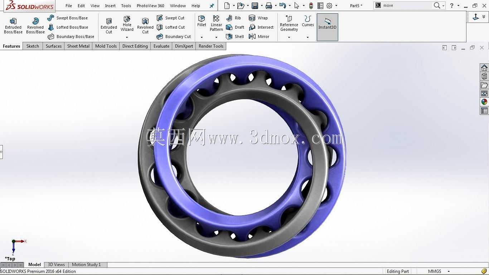This screenshot has width=489, height=275.
Task: Open SOLIDWORKS Resources home pane
Action: pyautogui.click(x=484, y=68)
